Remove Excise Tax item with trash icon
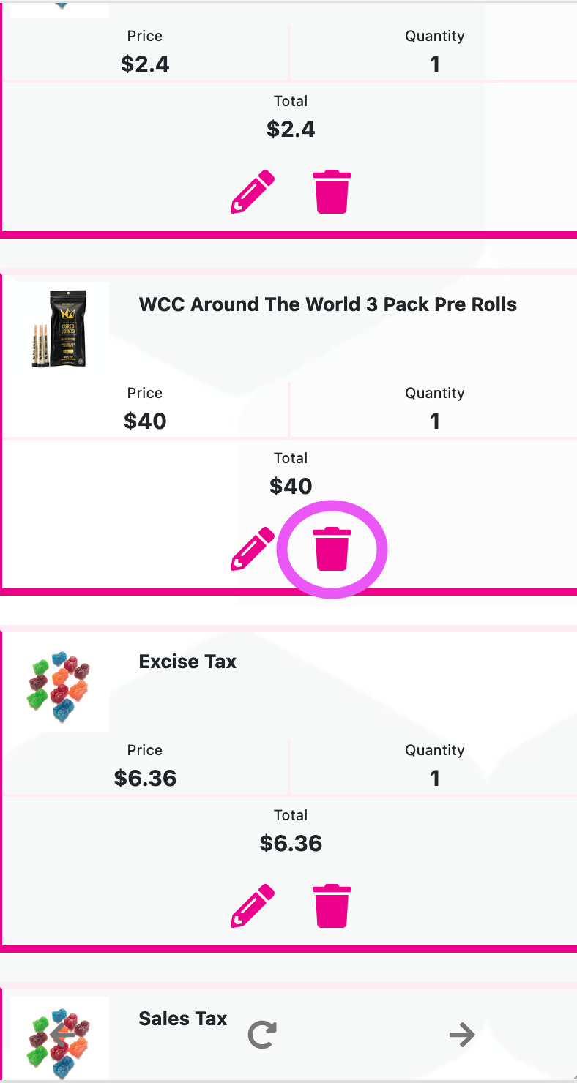This screenshot has width=577, height=1083. point(332,906)
